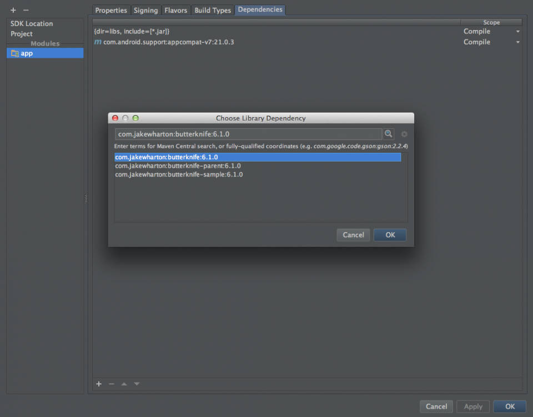Select butterknife-parent:6.1.0 in the results list
Viewport: 533px width, 417px height.
click(178, 165)
